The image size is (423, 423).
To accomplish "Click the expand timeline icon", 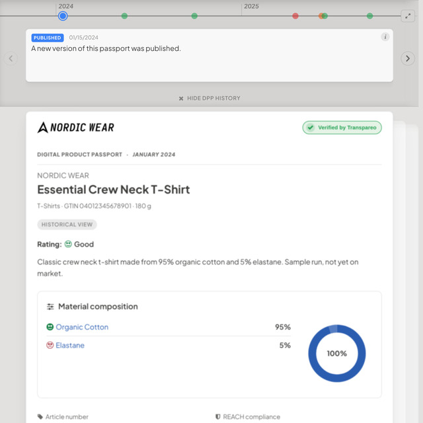I will 408,16.
